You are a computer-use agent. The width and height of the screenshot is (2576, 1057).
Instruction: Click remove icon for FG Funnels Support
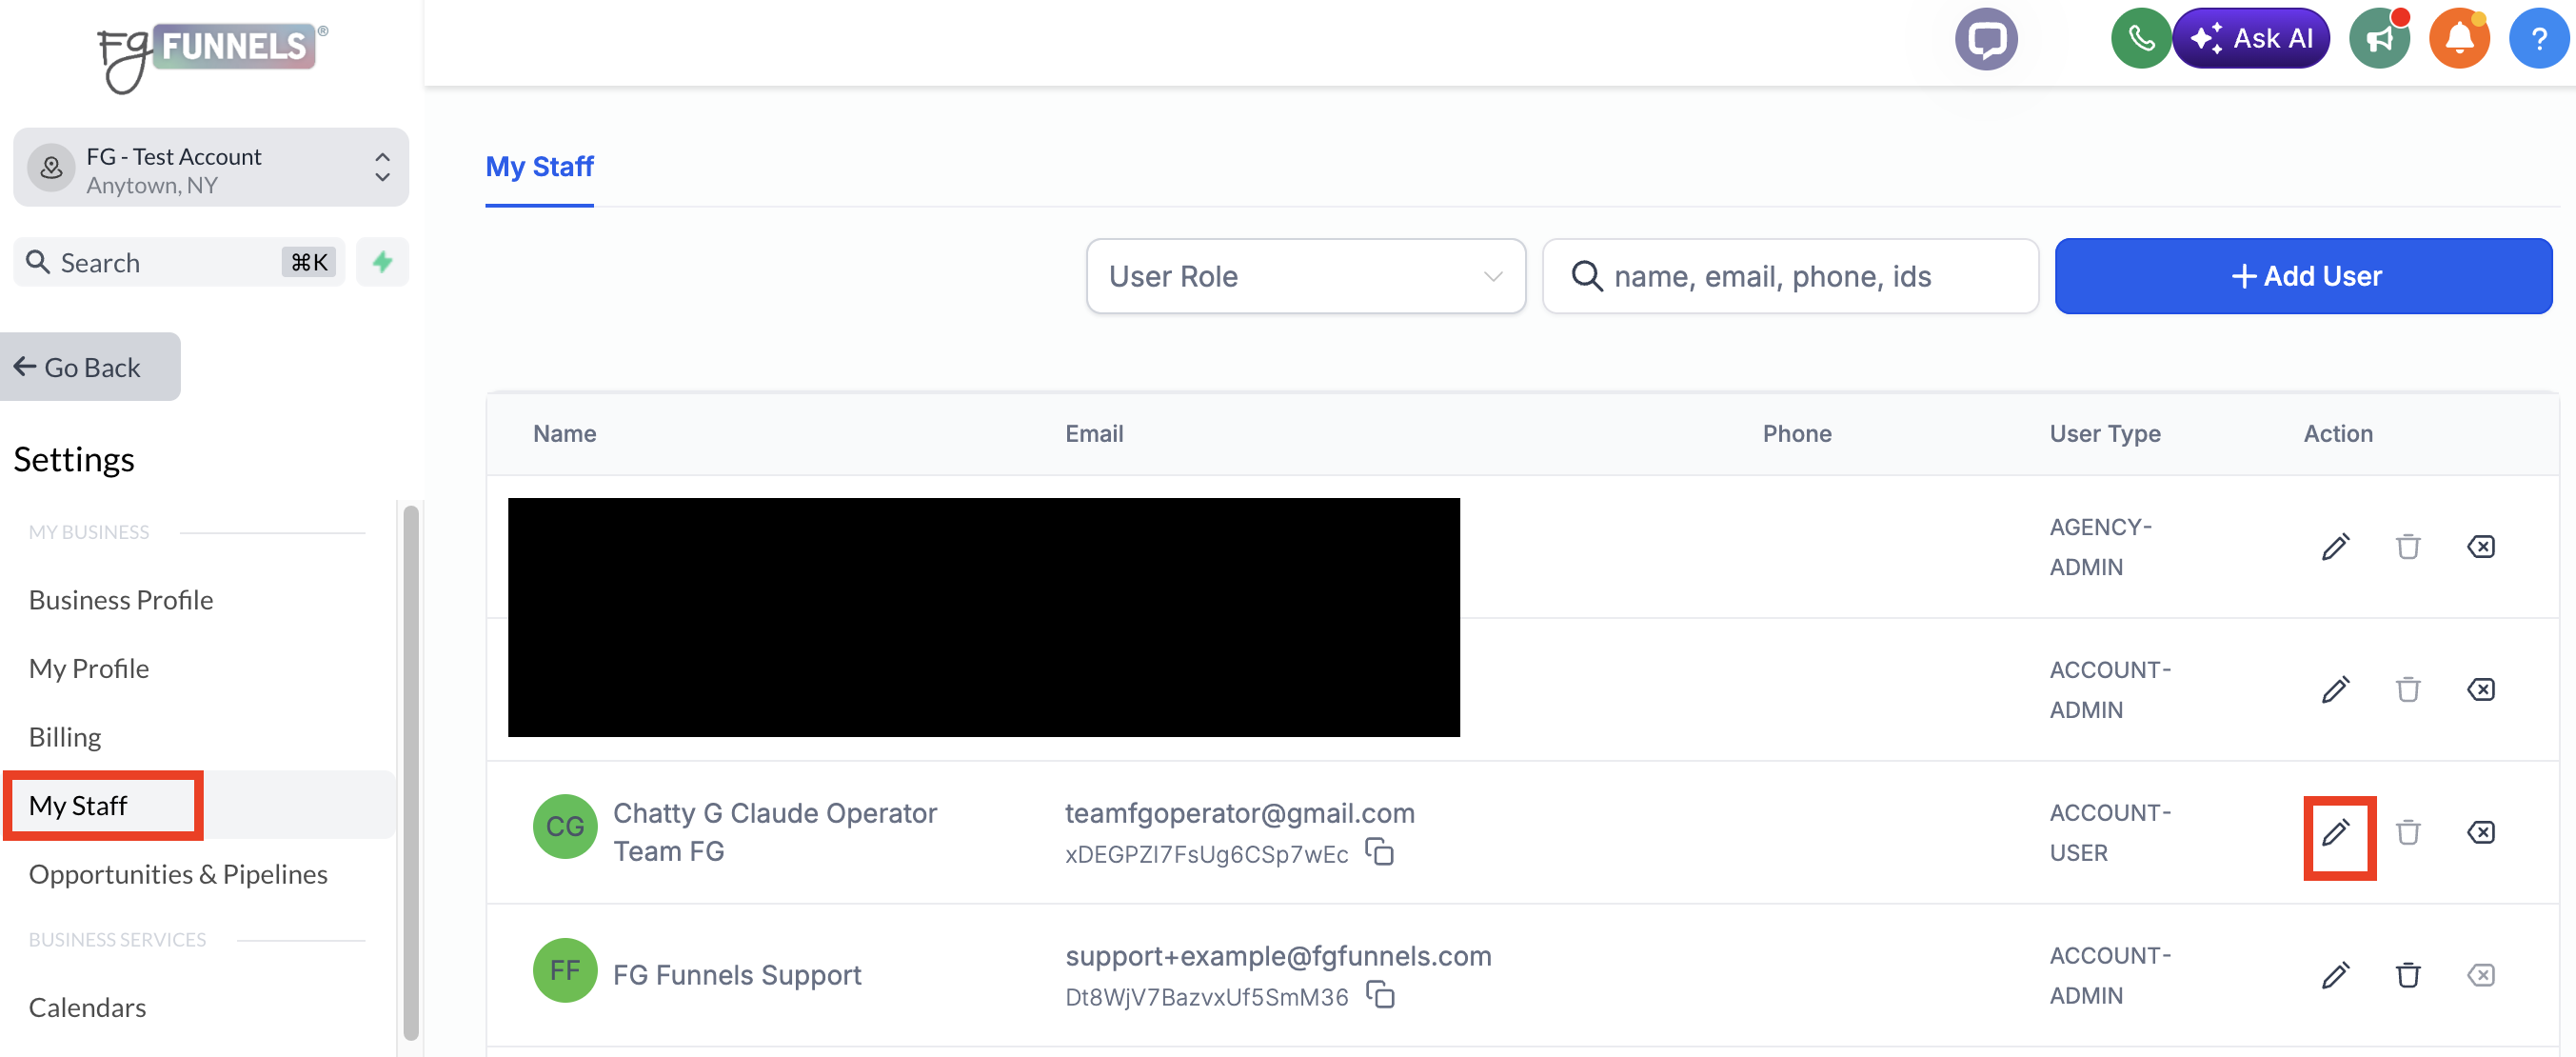2481,975
